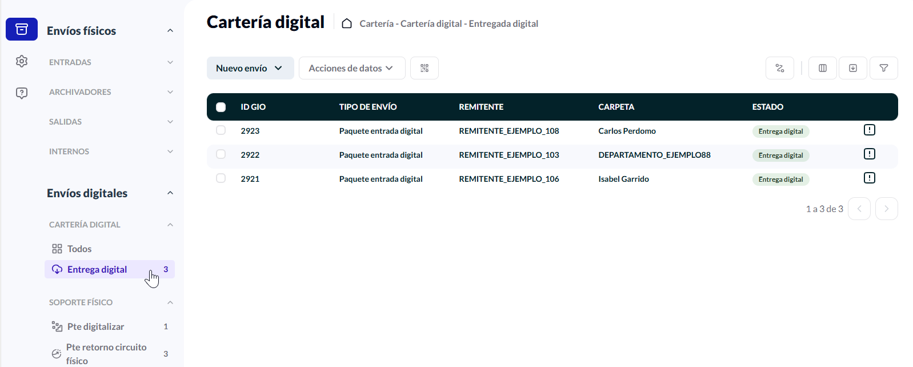Check the box for row 2922
This screenshot has width=913, height=367.
coord(221,154)
